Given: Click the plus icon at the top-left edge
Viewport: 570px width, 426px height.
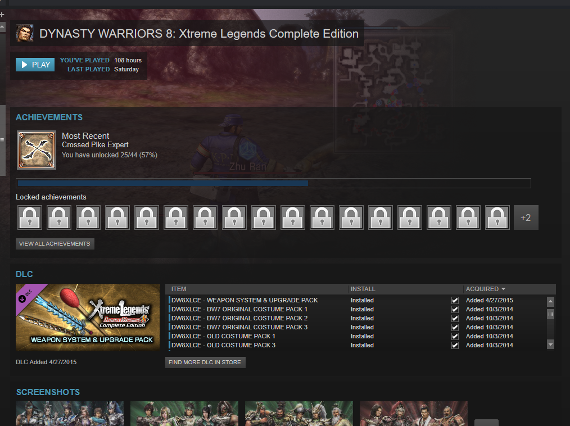Looking at the screenshot, I should pyautogui.click(x=2, y=15).
